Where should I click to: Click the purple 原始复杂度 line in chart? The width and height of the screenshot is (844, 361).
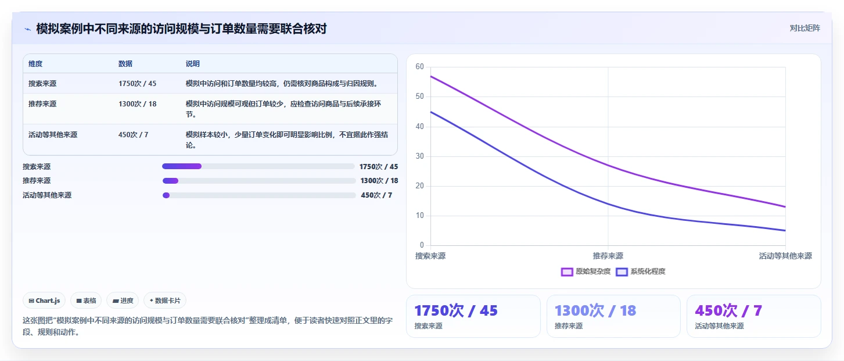pyautogui.click(x=608, y=166)
